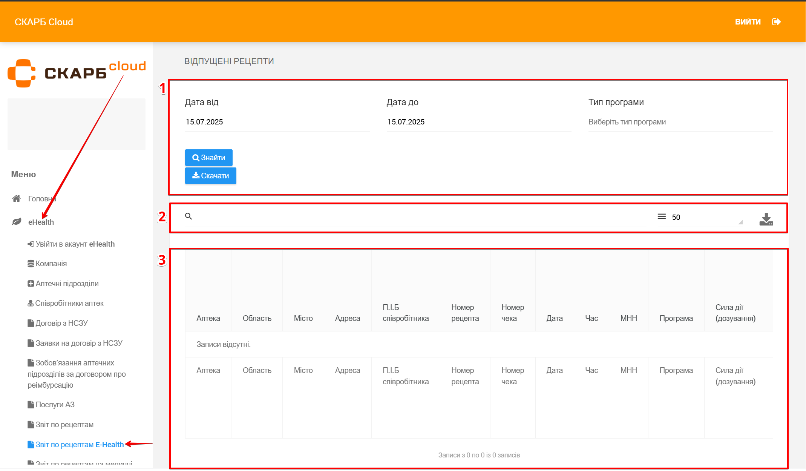Open Договір з НСЗУ menu item
Viewport: 806px width, 471px height.
[x=58, y=323]
